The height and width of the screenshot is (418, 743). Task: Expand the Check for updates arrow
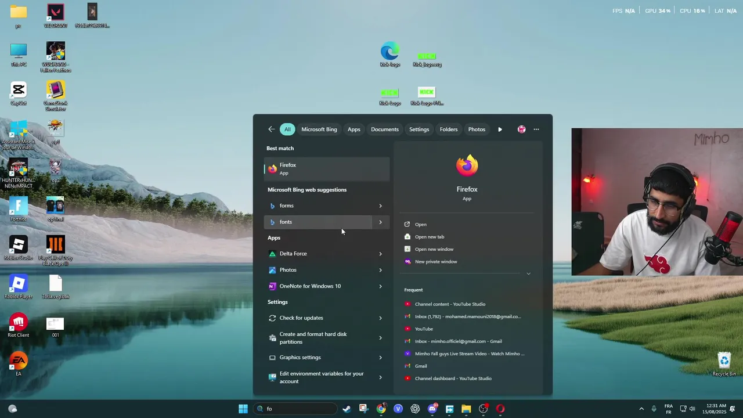[x=381, y=318]
